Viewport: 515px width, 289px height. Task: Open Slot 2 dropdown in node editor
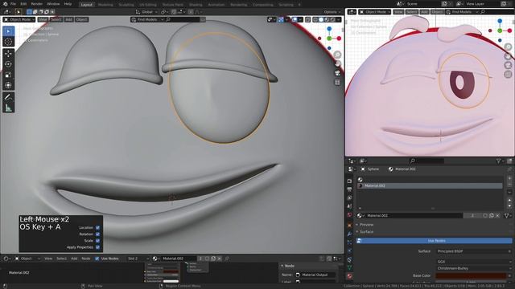tap(138, 258)
